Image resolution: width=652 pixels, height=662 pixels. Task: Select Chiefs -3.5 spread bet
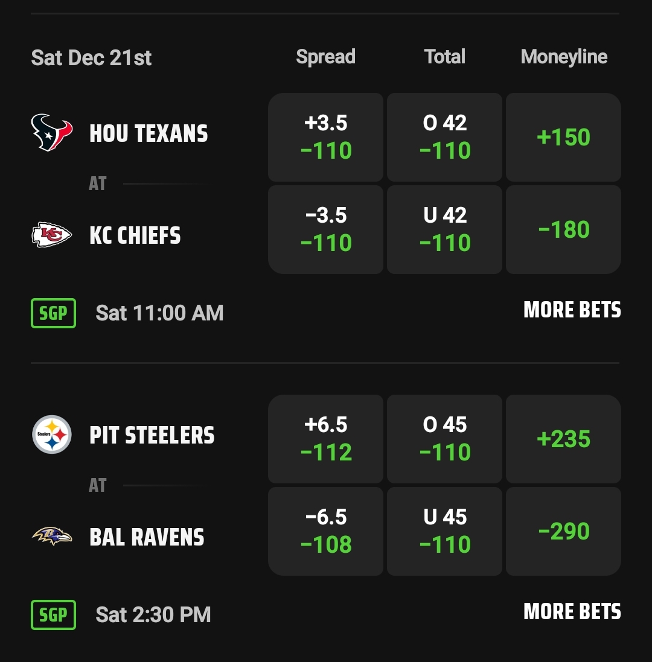coord(325,230)
